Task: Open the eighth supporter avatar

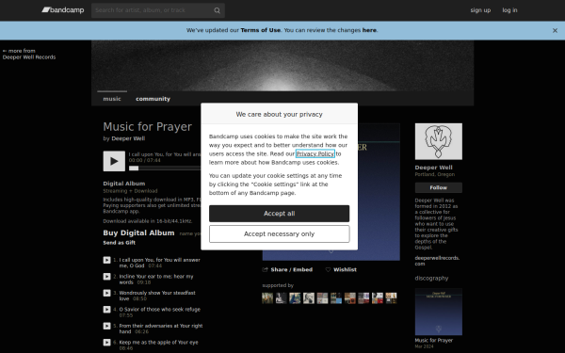Action: [363, 298]
